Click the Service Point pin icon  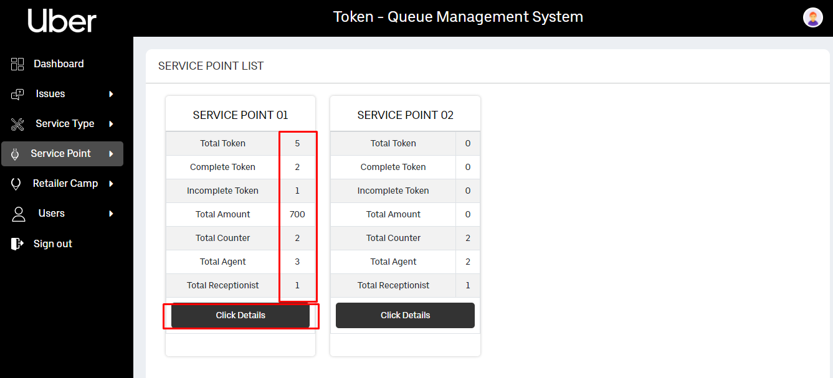pos(15,154)
